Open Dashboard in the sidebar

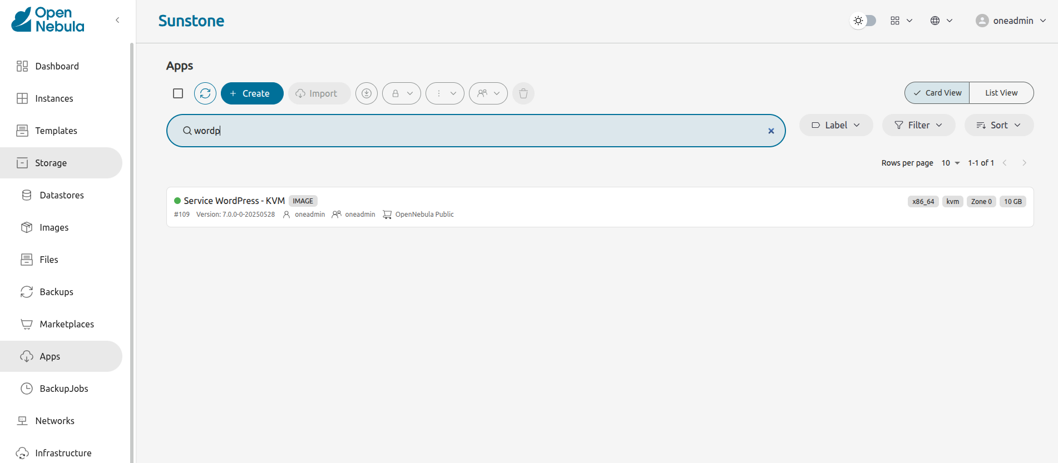click(61, 66)
